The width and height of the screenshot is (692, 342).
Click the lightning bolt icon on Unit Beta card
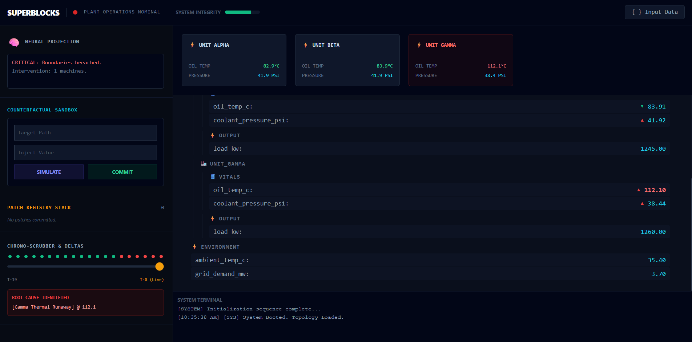[x=306, y=45]
